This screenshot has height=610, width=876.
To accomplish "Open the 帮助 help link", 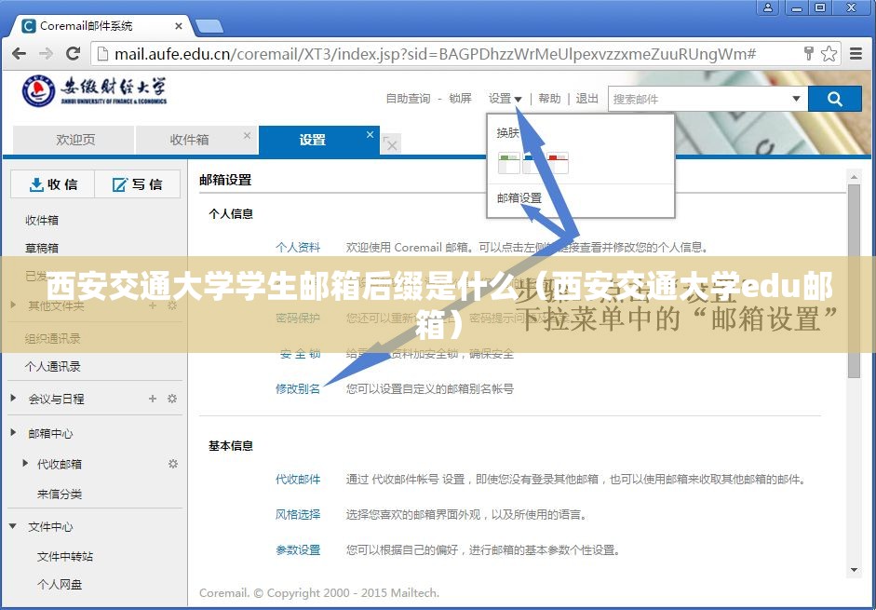I will [x=549, y=99].
